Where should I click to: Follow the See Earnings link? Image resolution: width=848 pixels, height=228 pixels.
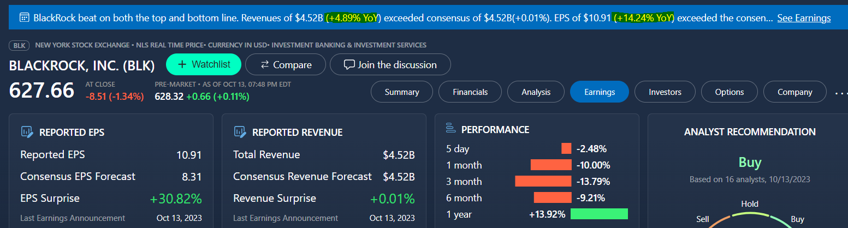click(804, 18)
